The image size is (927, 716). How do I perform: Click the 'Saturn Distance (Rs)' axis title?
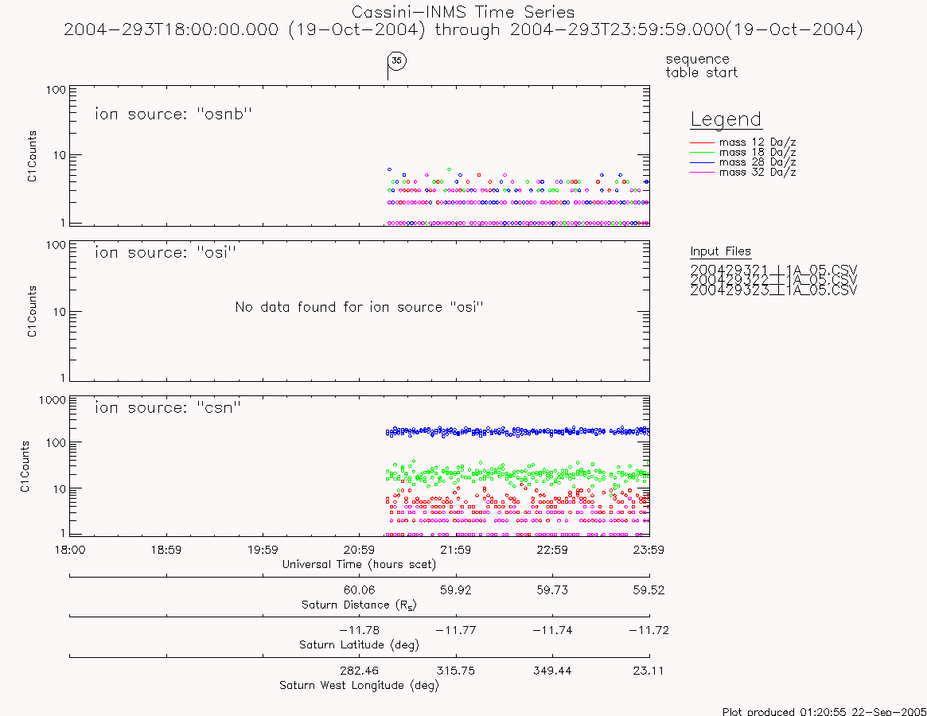tap(359, 605)
